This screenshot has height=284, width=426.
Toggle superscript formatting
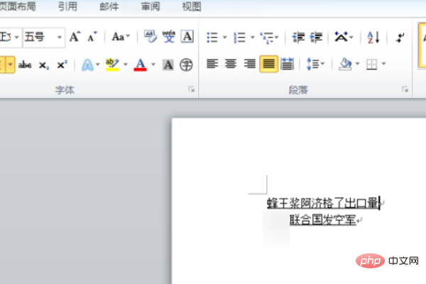(62, 65)
